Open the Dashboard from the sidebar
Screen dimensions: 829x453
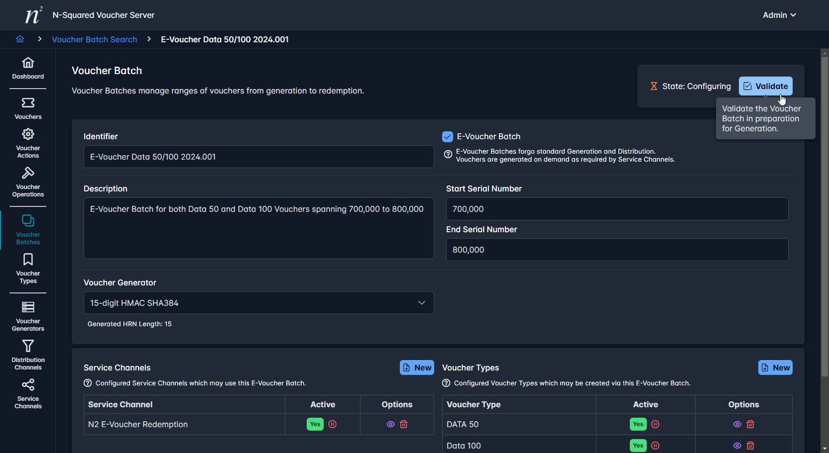coord(28,68)
